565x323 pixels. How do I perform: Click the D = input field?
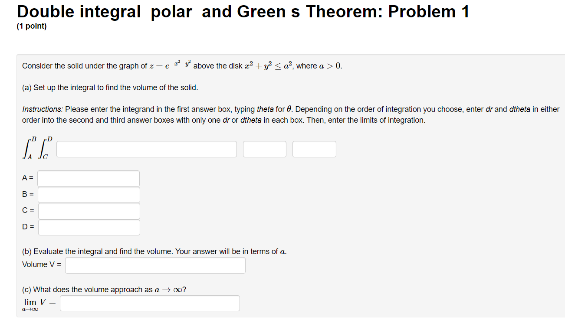pyautogui.click(x=89, y=227)
